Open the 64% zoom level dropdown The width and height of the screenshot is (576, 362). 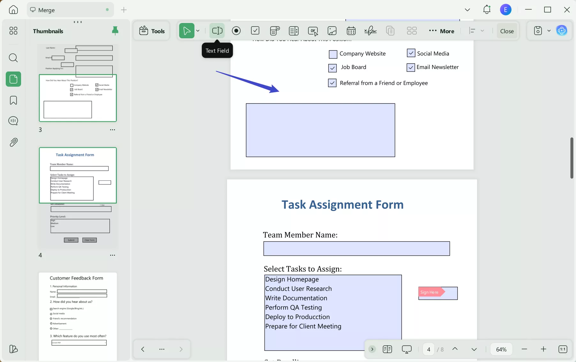click(501, 349)
